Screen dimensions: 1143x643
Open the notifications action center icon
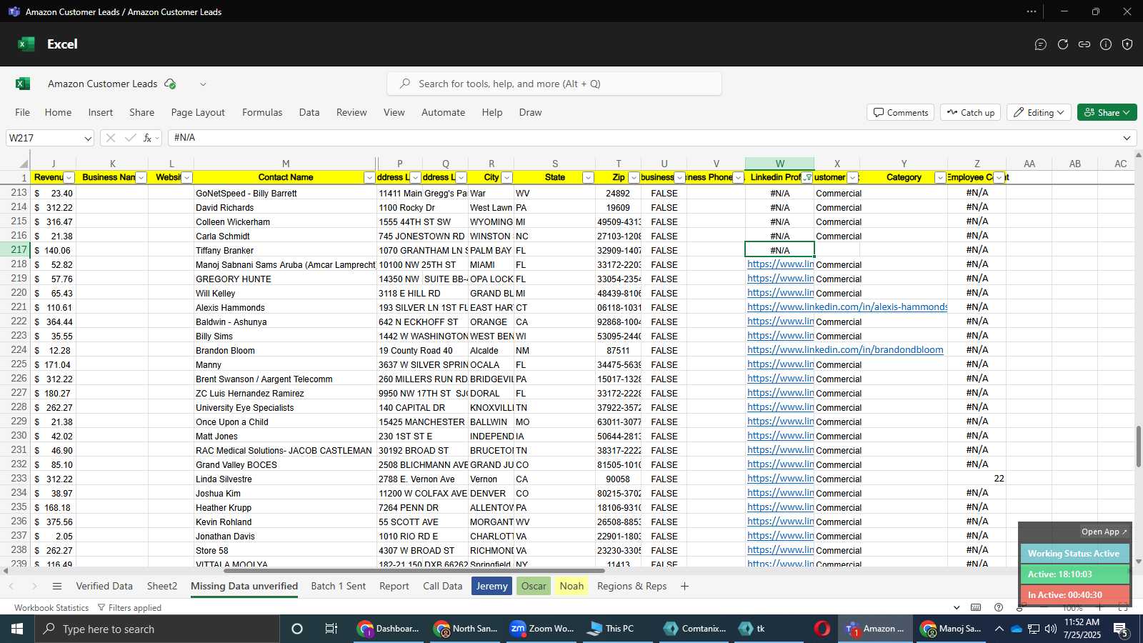click(1122, 629)
